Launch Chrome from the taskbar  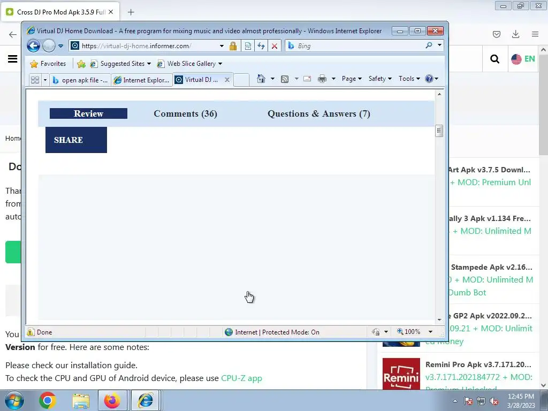(x=48, y=400)
